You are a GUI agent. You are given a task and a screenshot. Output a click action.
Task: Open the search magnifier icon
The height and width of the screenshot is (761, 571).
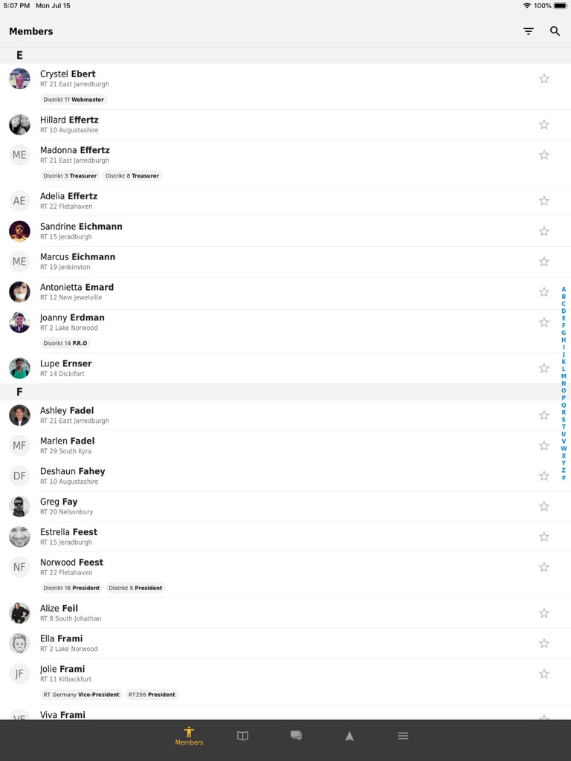[x=555, y=31]
